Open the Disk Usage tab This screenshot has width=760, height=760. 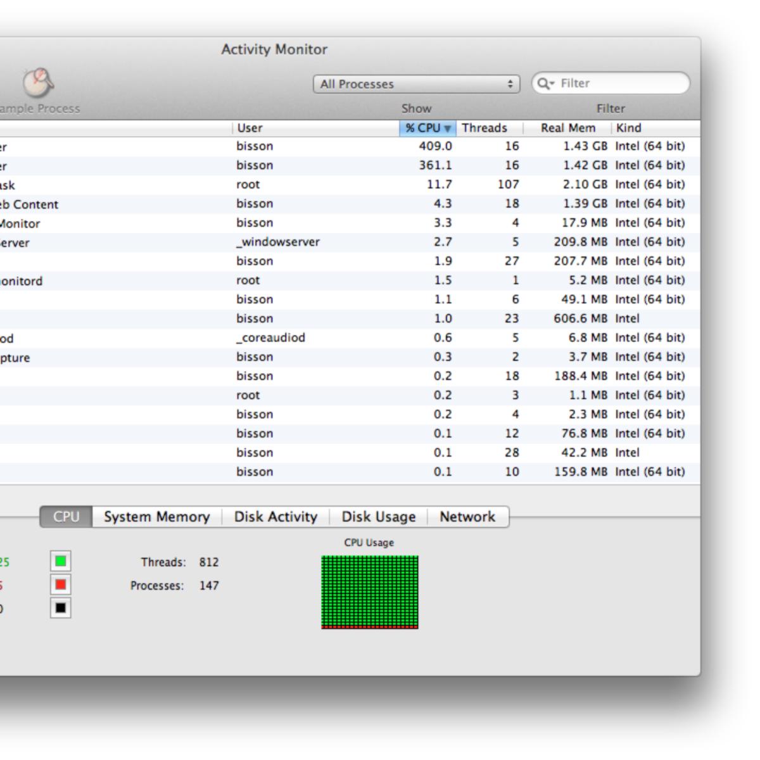[377, 517]
